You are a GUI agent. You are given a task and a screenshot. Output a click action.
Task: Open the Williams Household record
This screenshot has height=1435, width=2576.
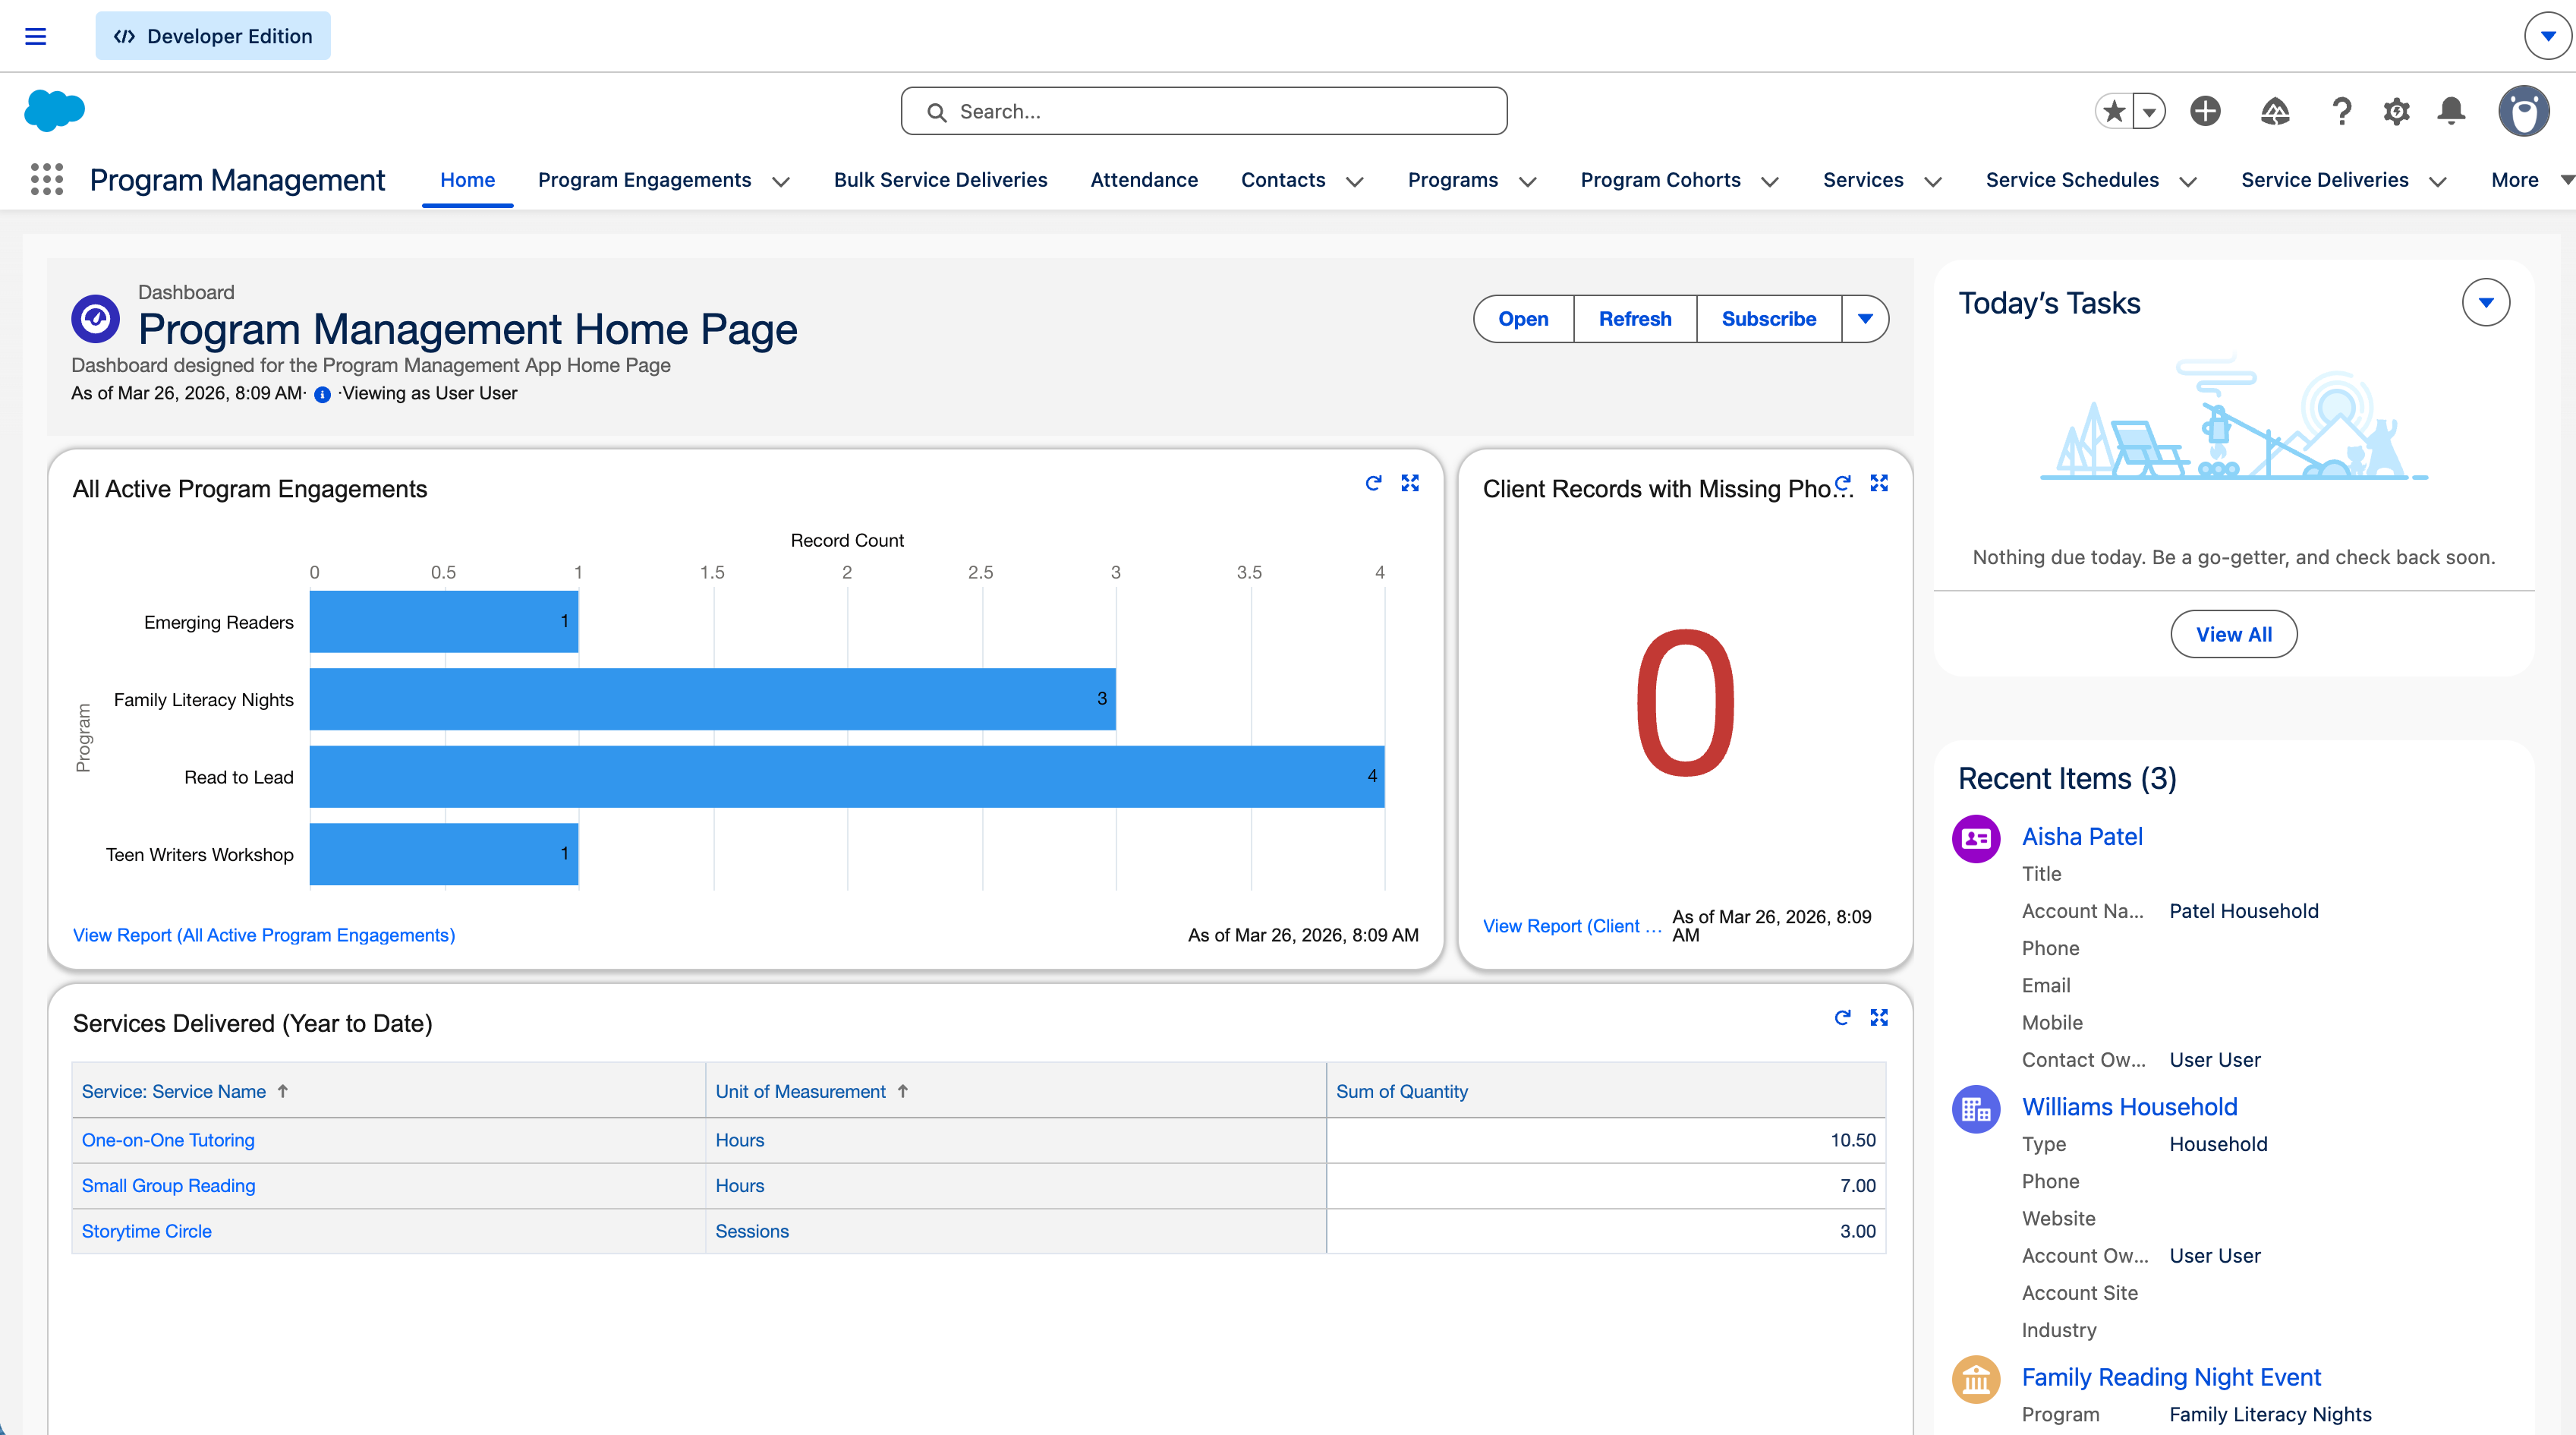click(2129, 1107)
